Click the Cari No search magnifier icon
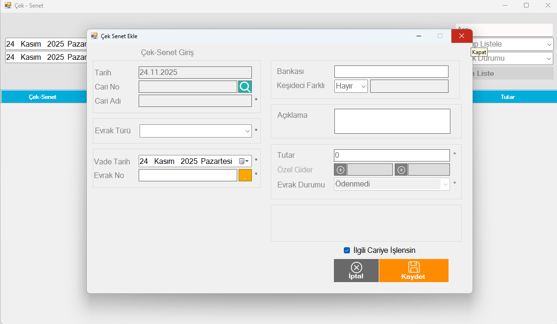This screenshot has width=557, height=324. 245,87
